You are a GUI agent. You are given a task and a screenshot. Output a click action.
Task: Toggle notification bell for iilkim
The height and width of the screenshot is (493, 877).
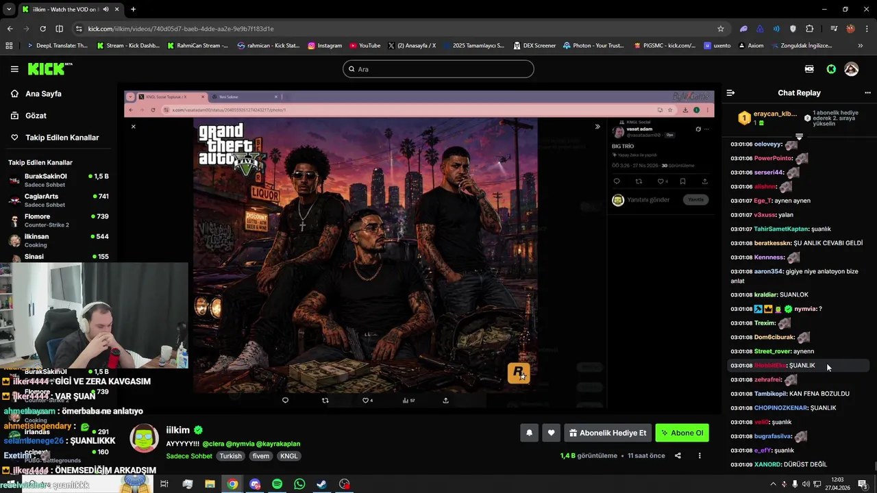pos(529,433)
